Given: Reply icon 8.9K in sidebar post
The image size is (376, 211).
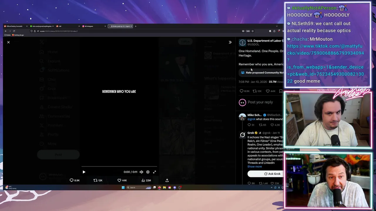Looking at the screenshot, I should click(244, 91).
